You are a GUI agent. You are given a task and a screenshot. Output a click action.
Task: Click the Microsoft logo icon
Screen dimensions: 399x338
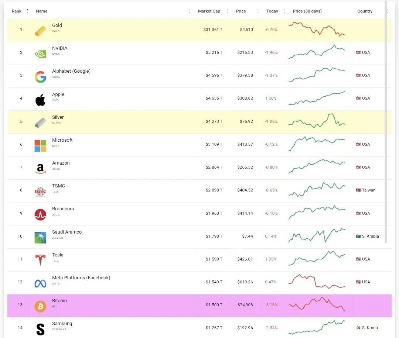(x=40, y=146)
